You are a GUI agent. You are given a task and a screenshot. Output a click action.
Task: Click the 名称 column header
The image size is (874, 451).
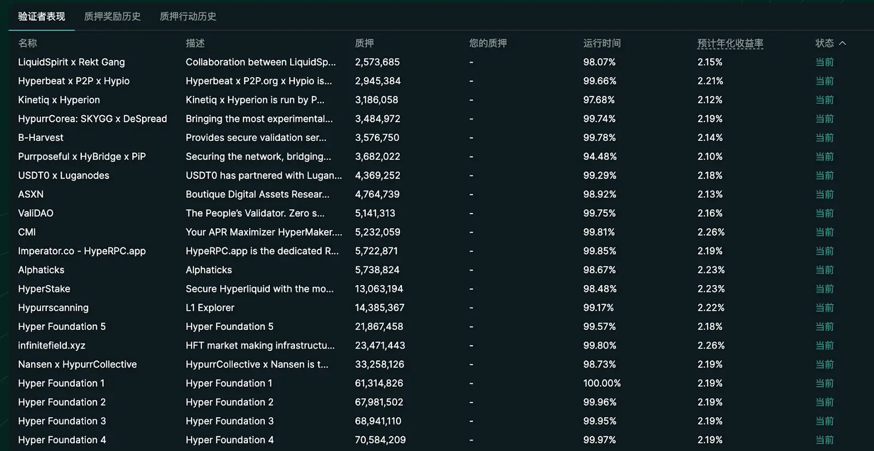pos(27,43)
